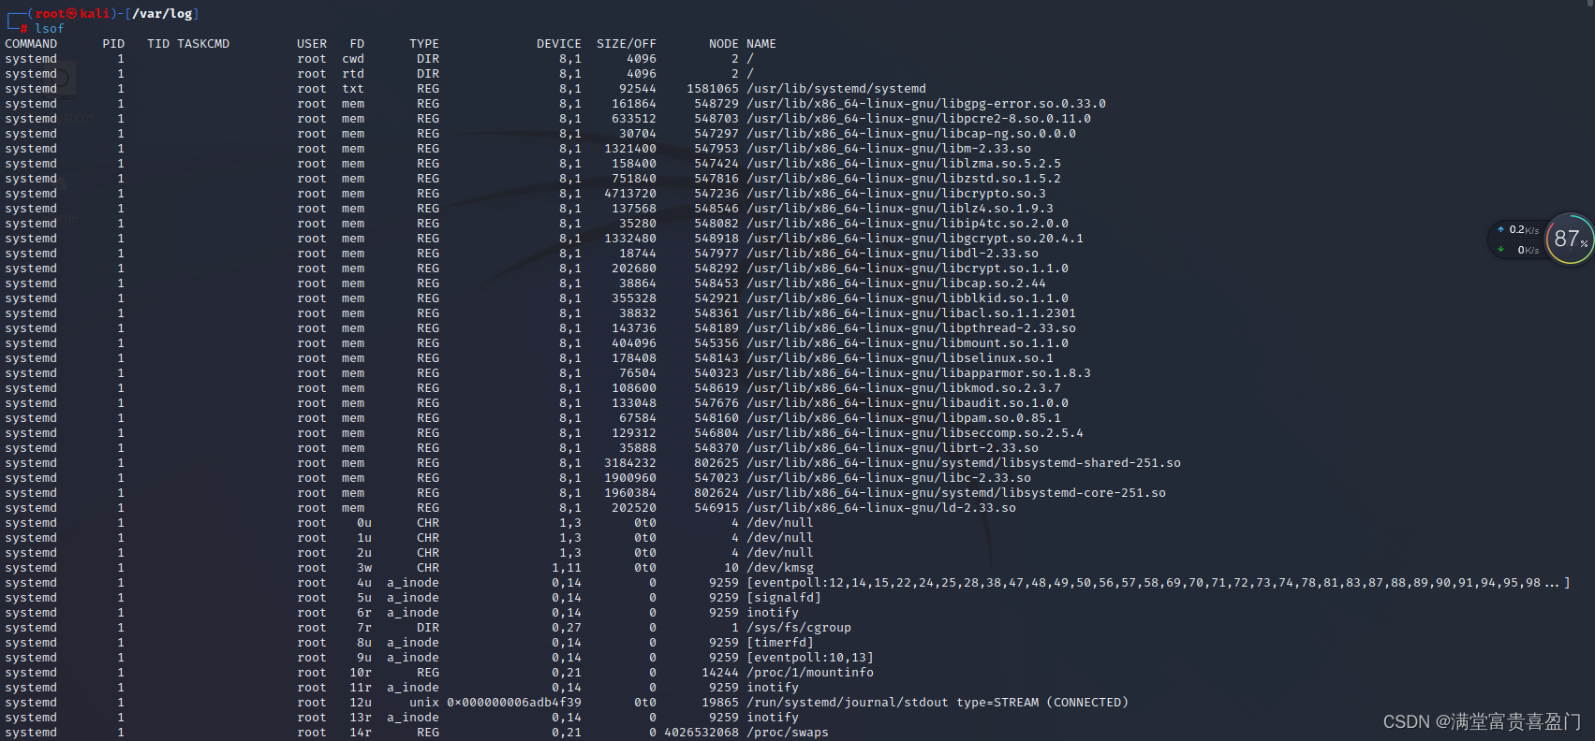The width and height of the screenshot is (1595, 741).
Task: Click the [signalfd] entry
Action: [784, 598]
